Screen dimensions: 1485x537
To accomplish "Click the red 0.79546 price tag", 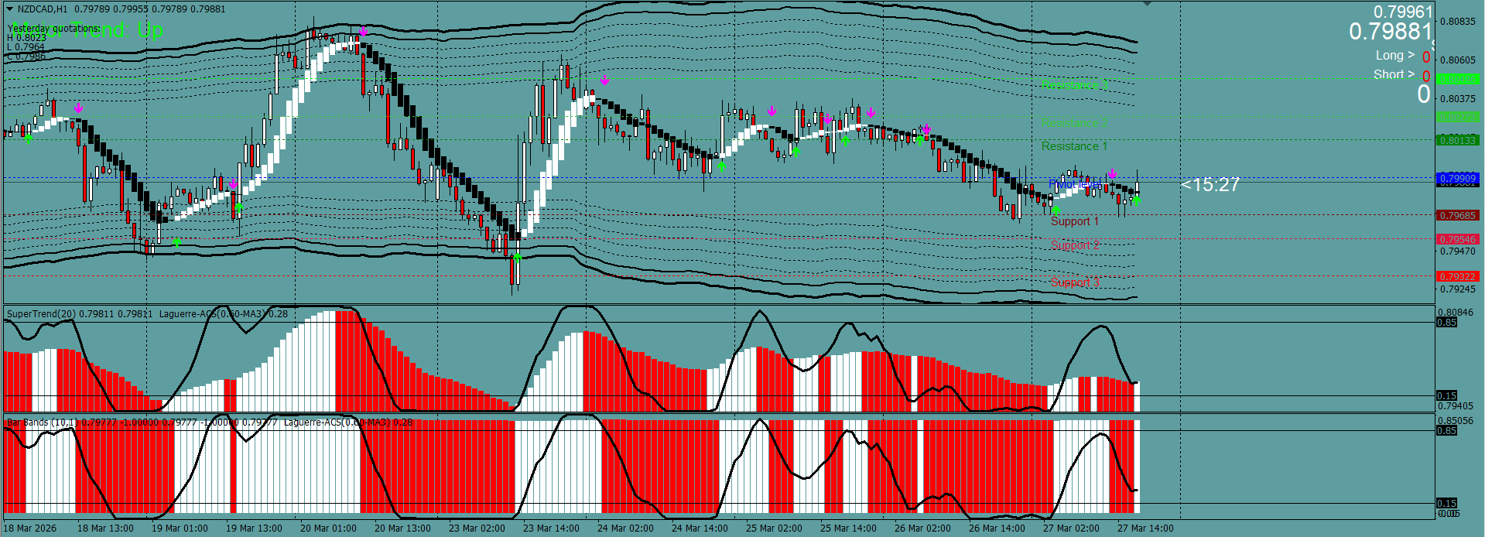I will point(1457,240).
